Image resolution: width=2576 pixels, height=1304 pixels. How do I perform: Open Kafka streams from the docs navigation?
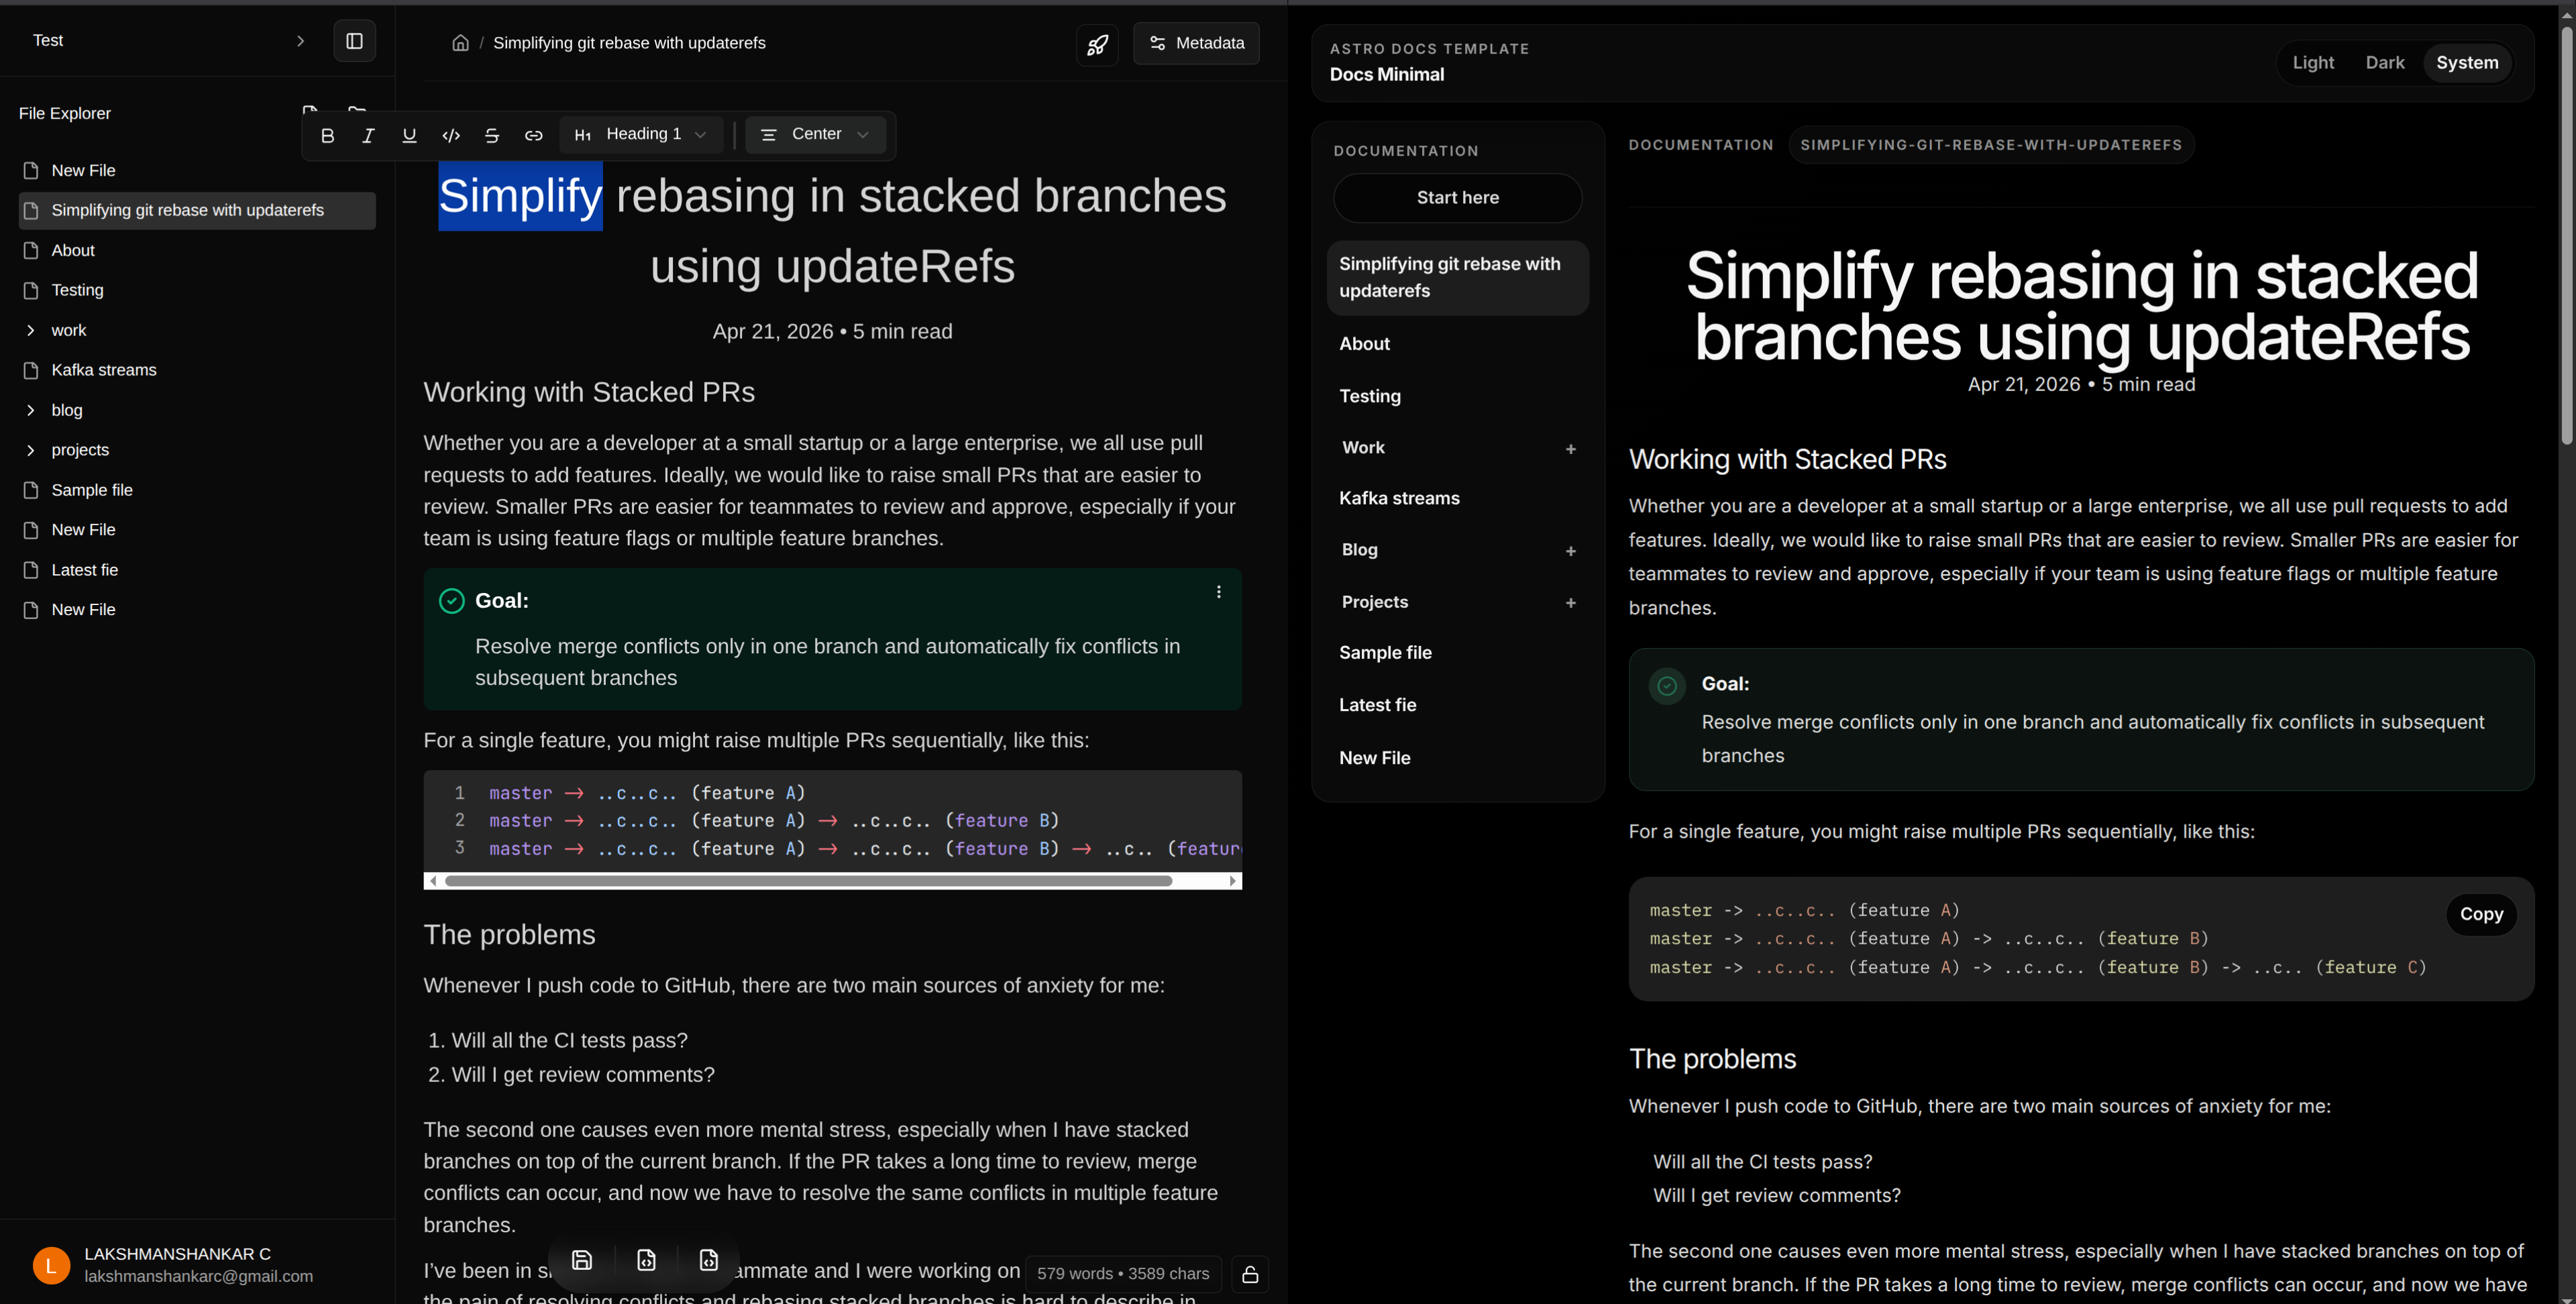click(1399, 498)
